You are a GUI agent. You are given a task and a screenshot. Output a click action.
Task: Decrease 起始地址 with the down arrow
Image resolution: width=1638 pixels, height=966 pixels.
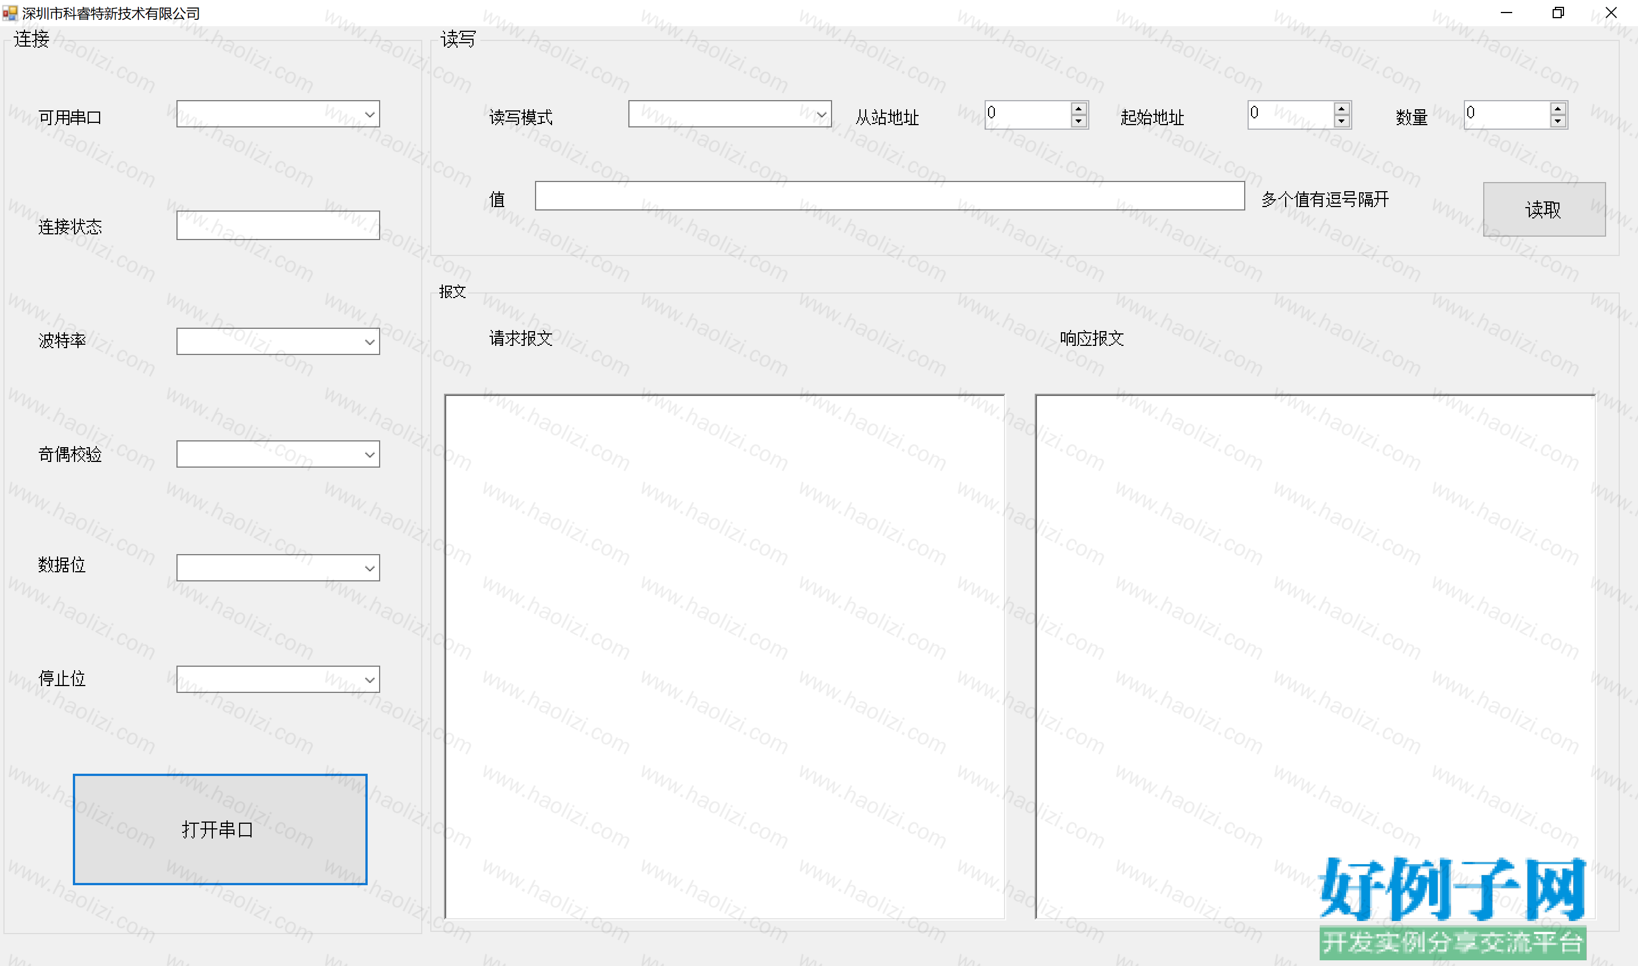(1342, 122)
